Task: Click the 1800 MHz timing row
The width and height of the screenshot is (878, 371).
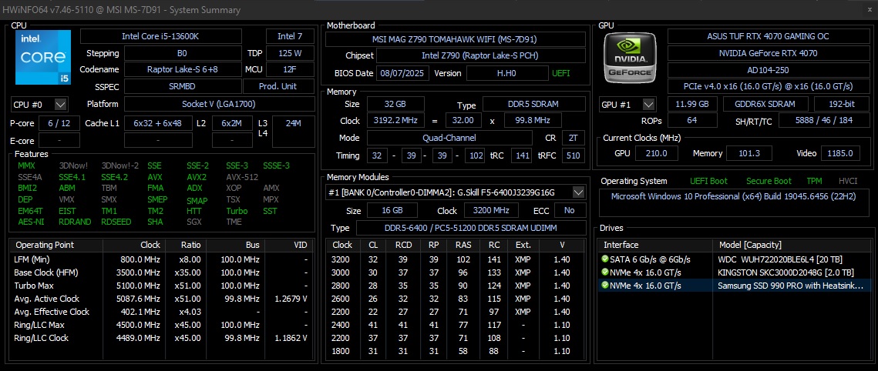Action: tap(456, 351)
